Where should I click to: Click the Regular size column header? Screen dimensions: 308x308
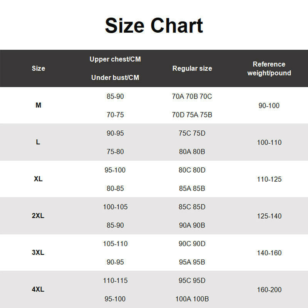tap(192, 69)
